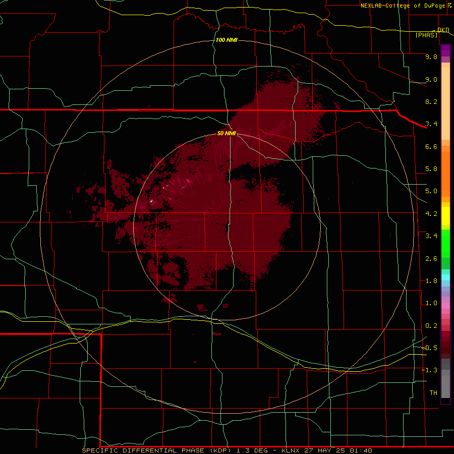
Task: Click the 8.2 scale value
Action: pyautogui.click(x=431, y=101)
